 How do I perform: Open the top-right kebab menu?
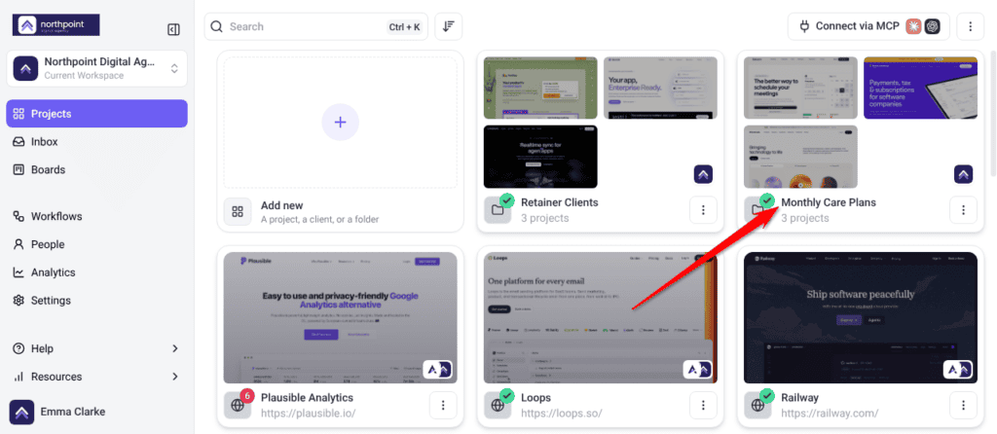tap(971, 26)
